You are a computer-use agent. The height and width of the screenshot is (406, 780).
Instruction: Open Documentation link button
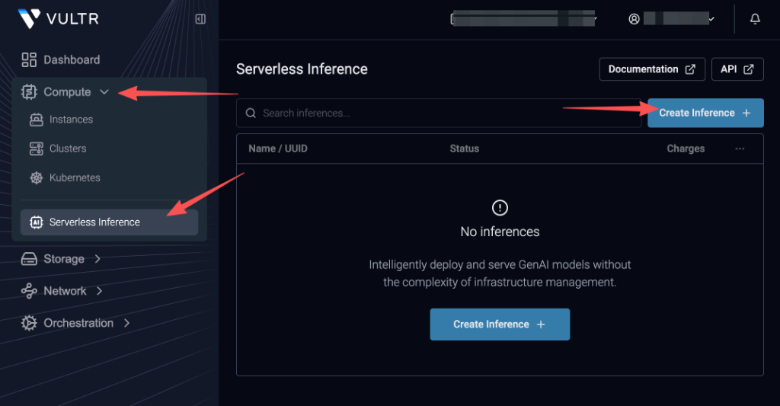click(652, 69)
